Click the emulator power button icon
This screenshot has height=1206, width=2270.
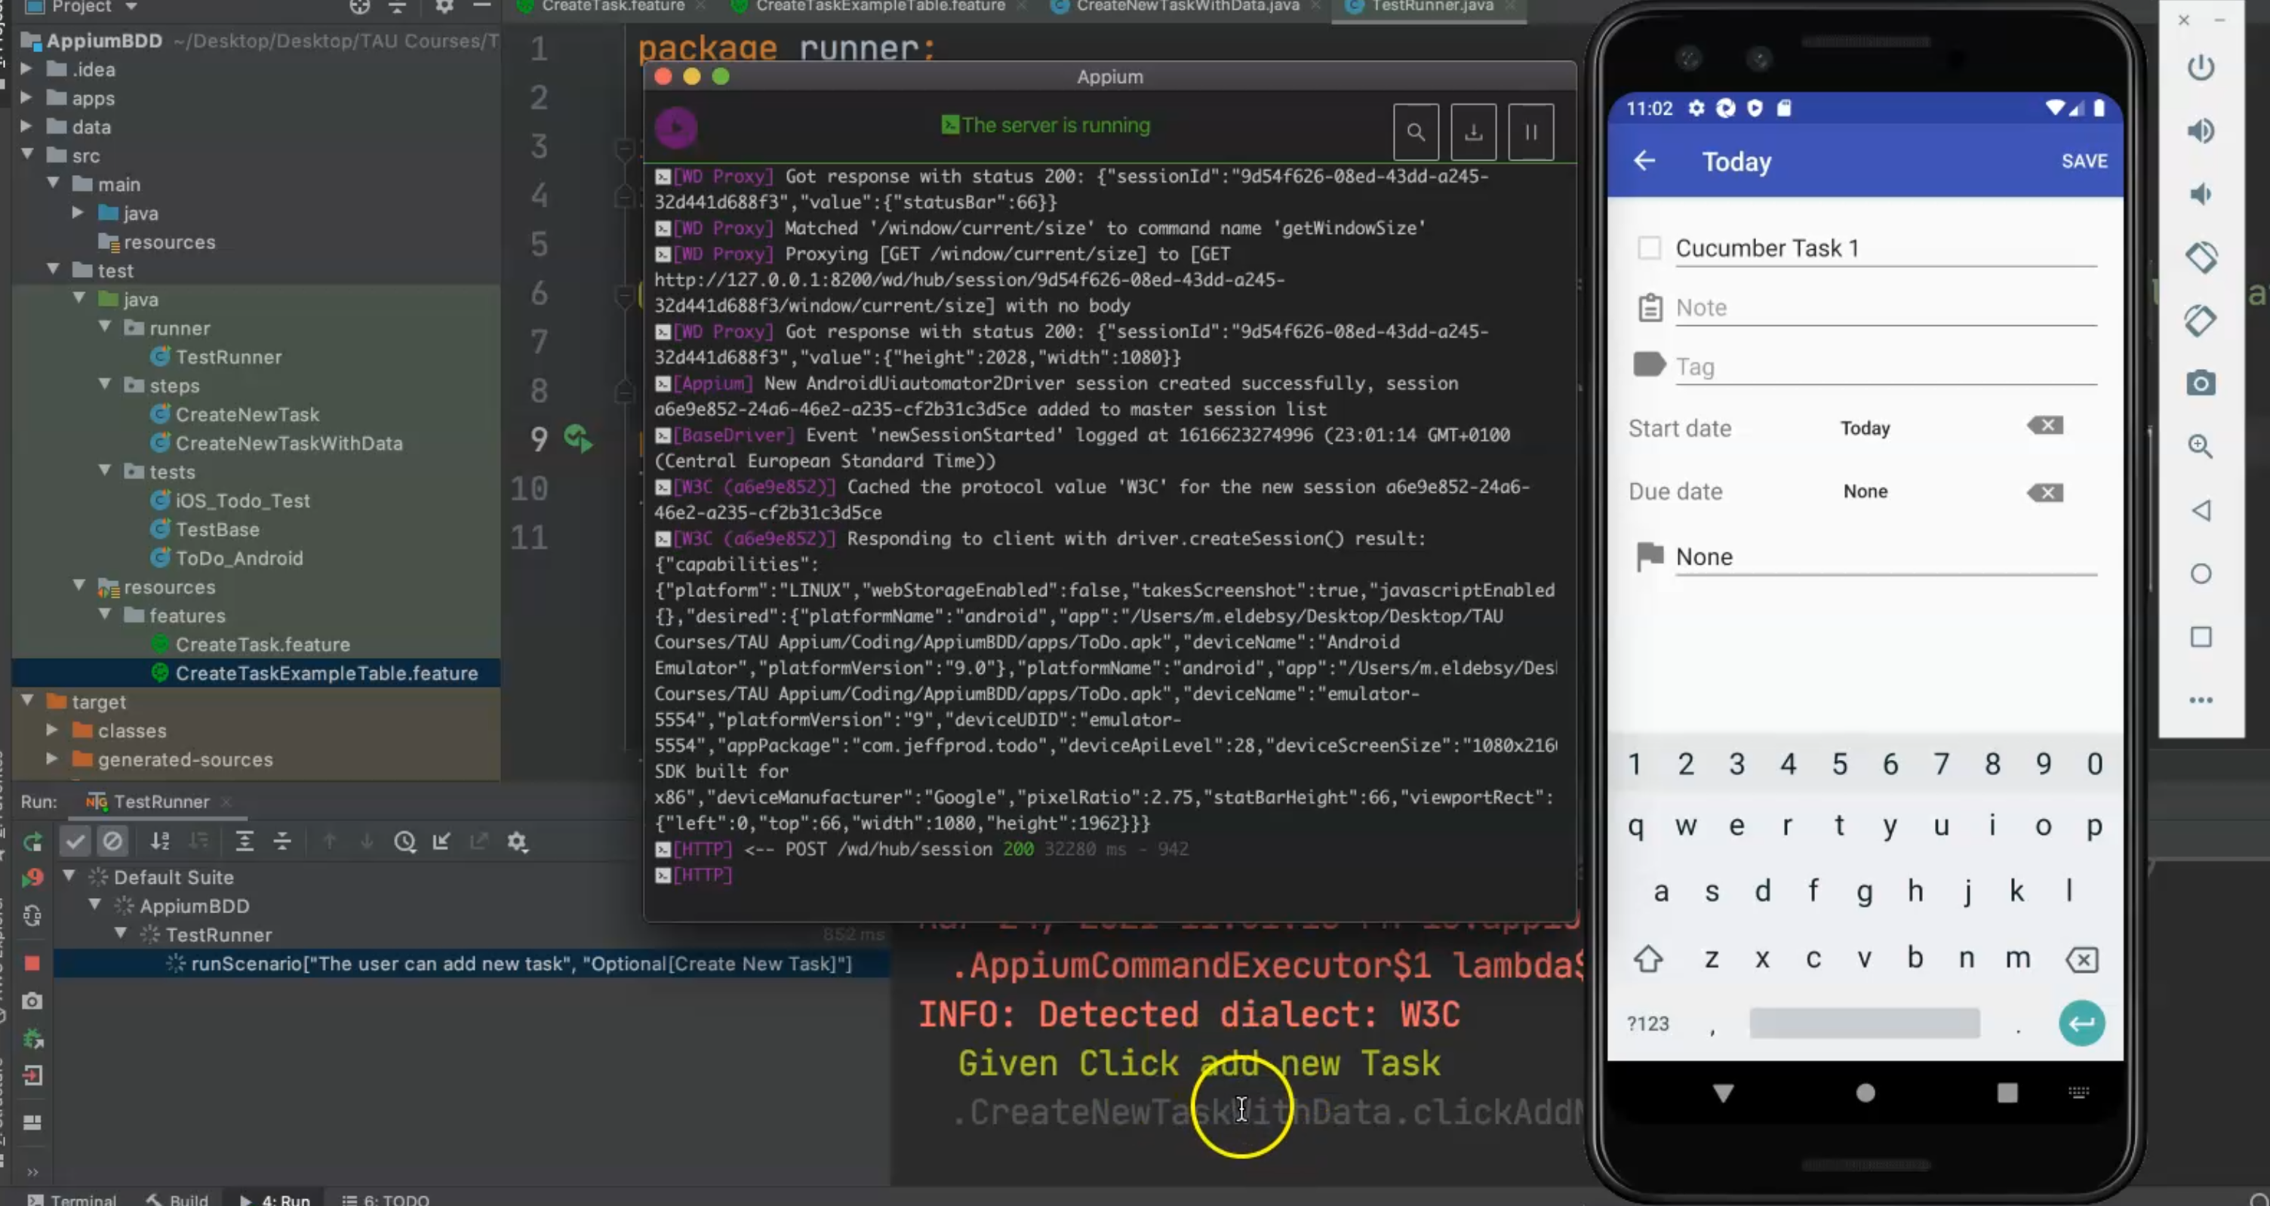(2201, 68)
